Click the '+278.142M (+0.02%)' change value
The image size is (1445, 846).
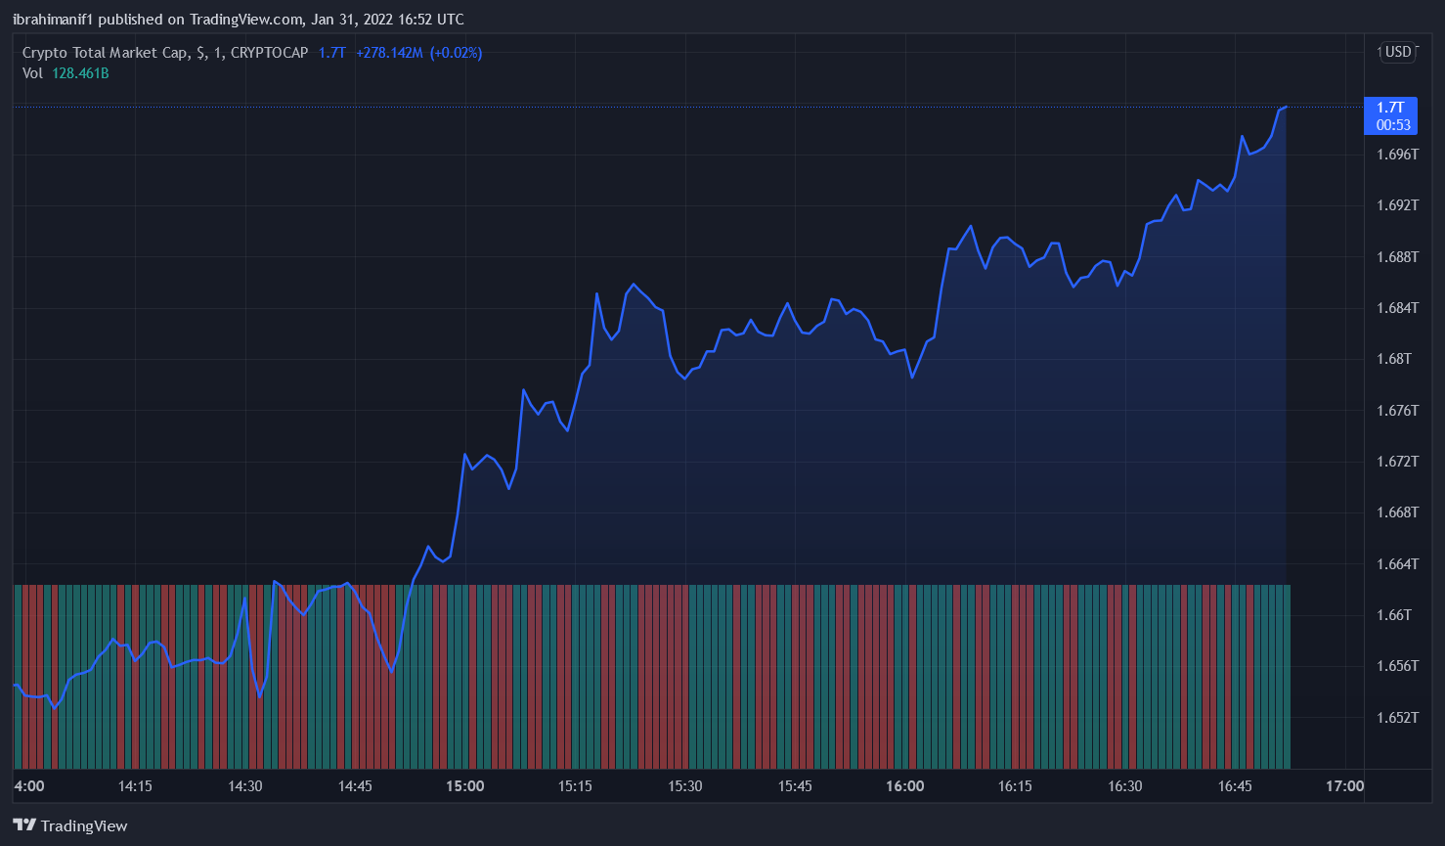[x=418, y=53]
